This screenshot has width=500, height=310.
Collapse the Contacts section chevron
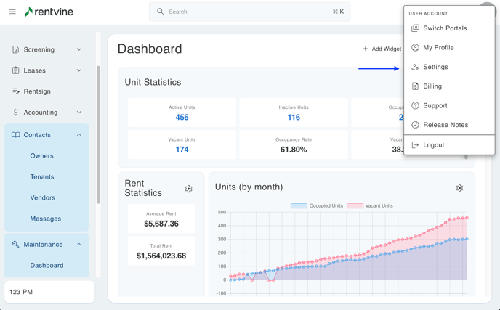[79, 135]
